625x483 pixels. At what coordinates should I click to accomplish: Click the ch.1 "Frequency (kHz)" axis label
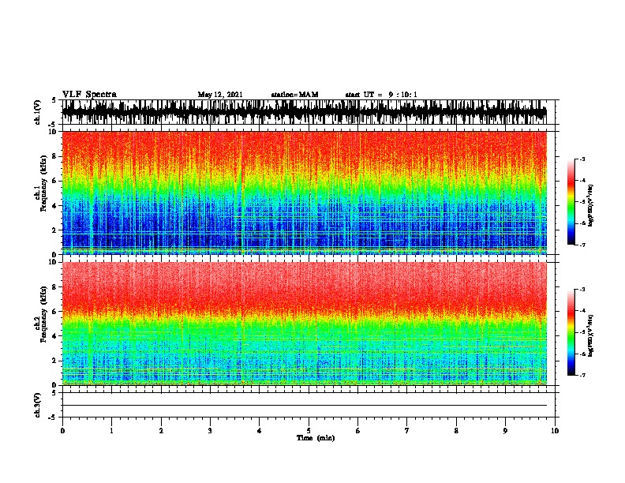[43, 184]
